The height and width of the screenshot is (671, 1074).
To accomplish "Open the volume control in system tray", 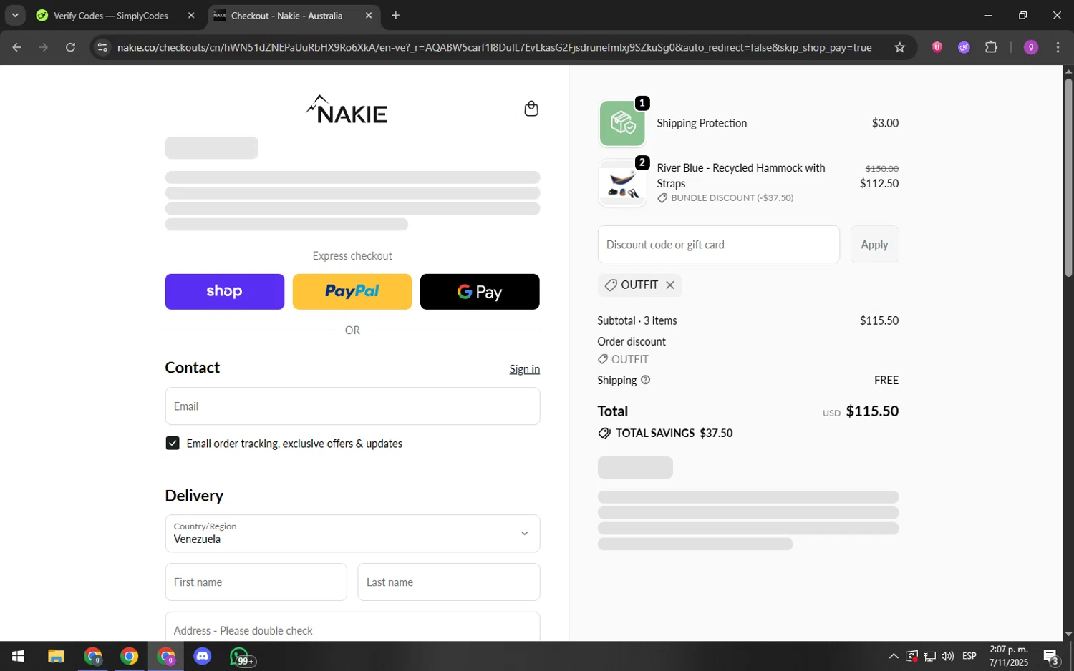I will point(948,657).
